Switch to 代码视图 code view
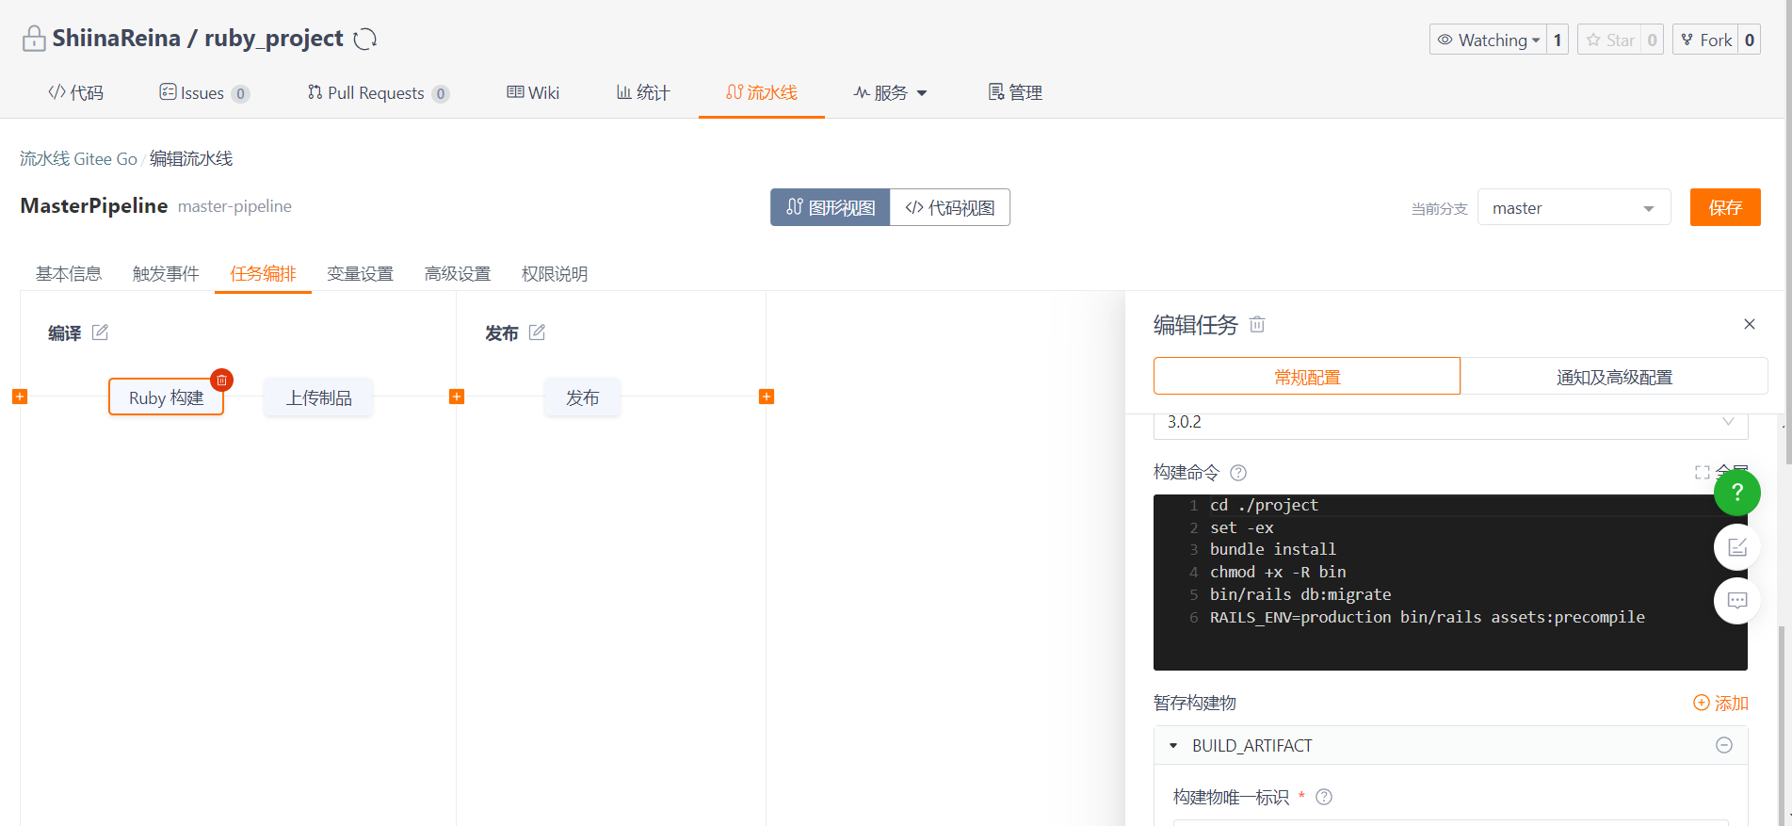Viewport: 1792px width, 826px height. pyautogui.click(x=950, y=207)
